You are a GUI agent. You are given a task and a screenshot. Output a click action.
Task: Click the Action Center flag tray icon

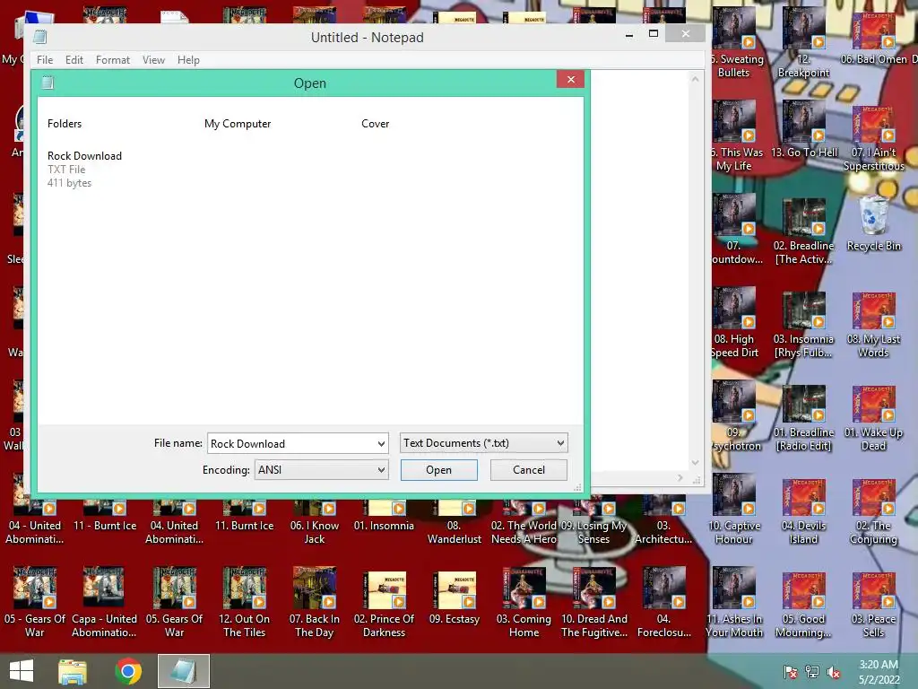click(x=791, y=672)
